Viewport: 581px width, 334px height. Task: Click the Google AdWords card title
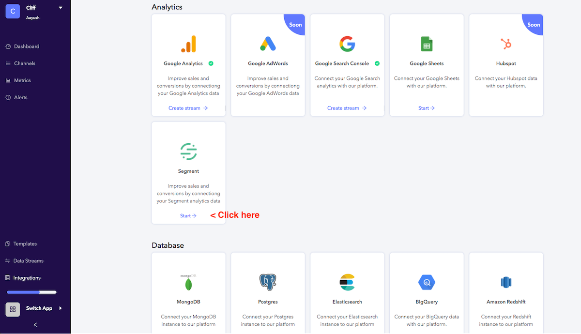pos(268,63)
